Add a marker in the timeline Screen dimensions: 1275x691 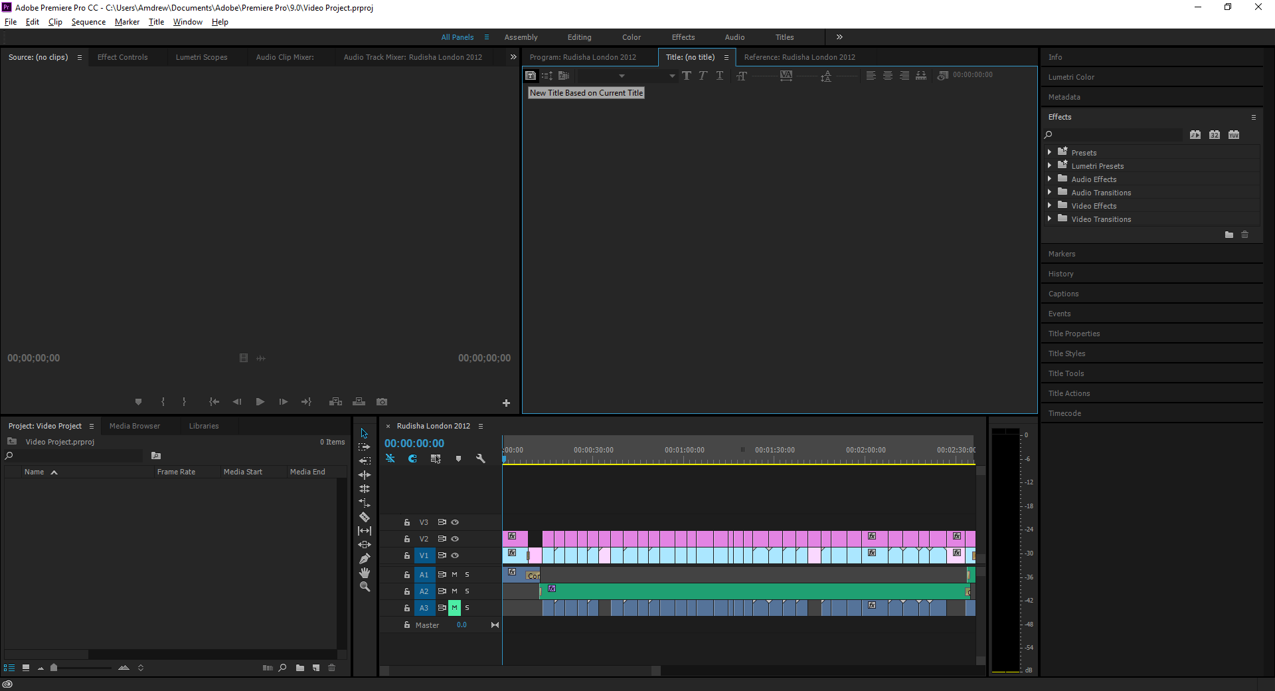click(458, 458)
